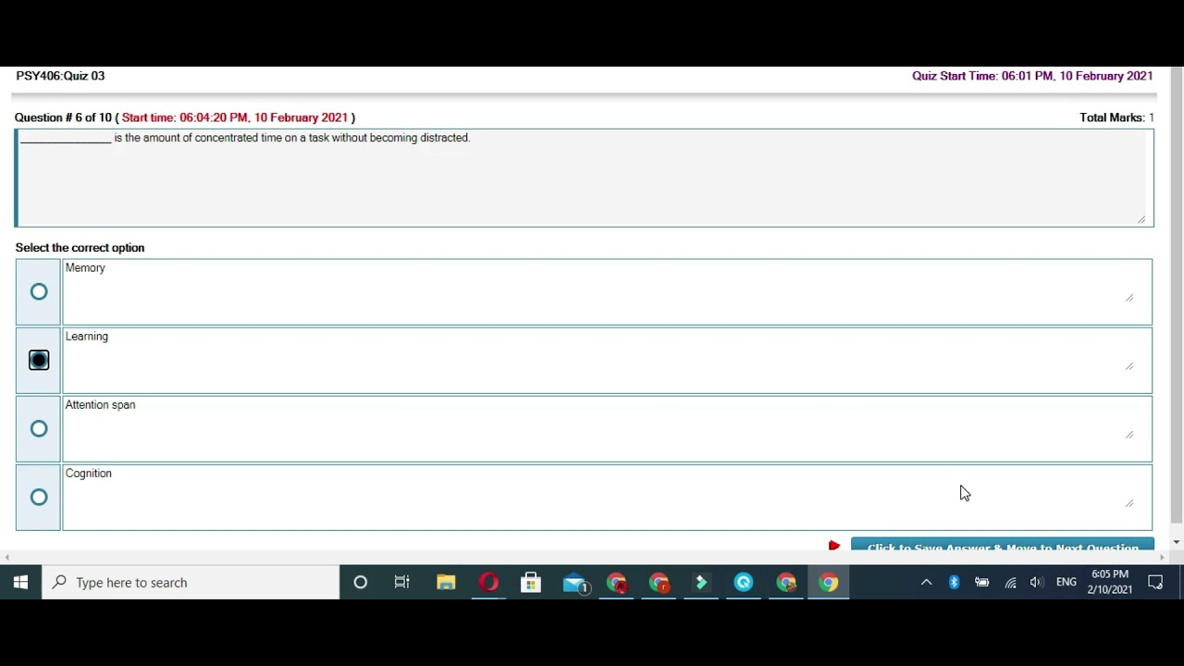Screen dimensions: 1184x666
Task: Open the Windows Start menu
Action: click(20, 583)
